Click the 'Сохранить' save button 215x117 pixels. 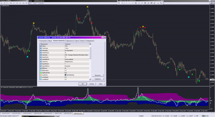[98, 79]
